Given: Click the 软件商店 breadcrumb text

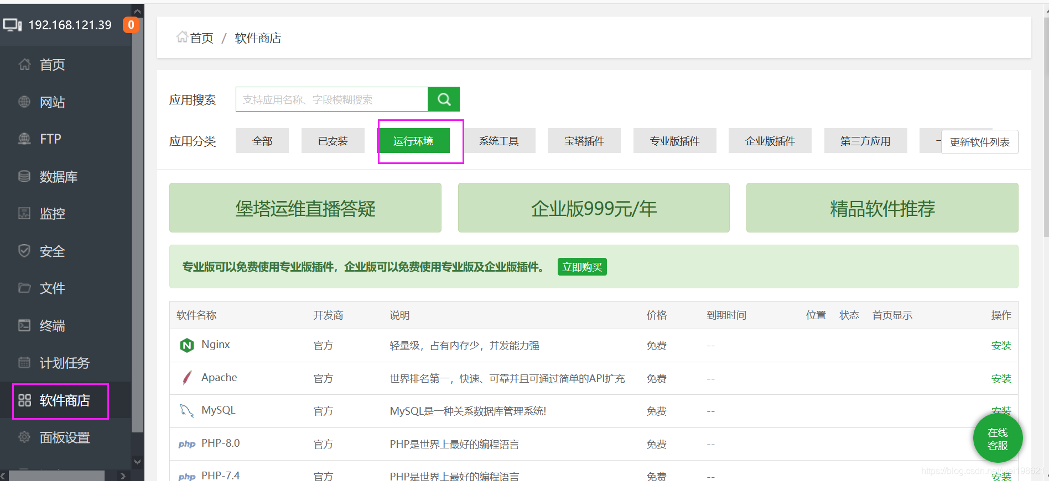Looking at the screenshot, I should click(x=258, y=38).
